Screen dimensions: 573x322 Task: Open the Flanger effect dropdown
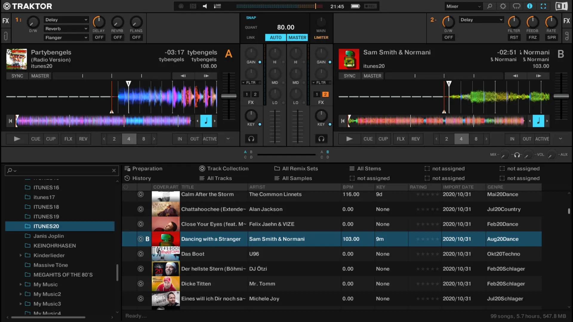point(66,38)
